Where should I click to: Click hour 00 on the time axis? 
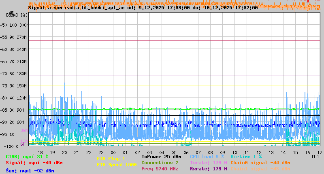pos(113,152)
